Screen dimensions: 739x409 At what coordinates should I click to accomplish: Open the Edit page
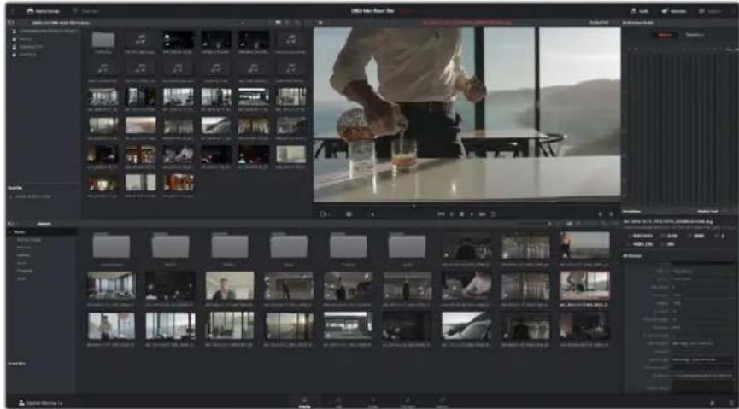coord(338,402)
